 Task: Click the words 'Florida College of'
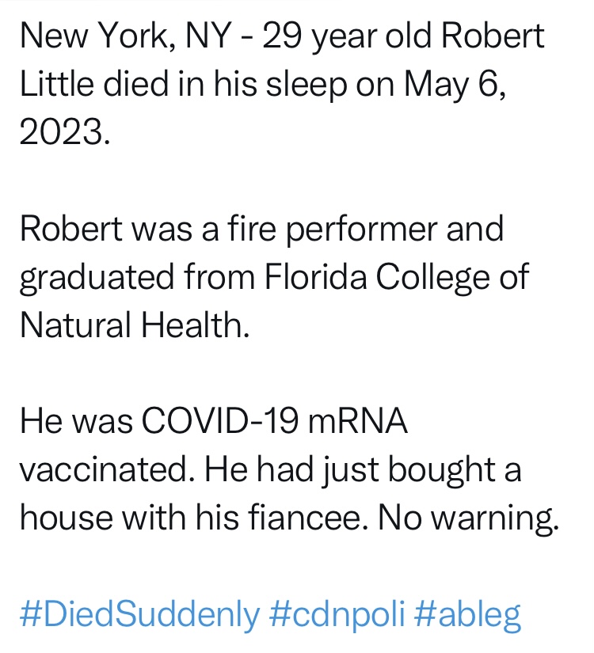pos(397,277)
